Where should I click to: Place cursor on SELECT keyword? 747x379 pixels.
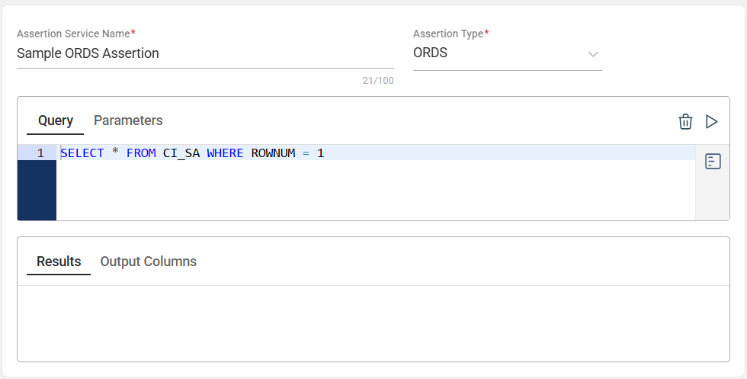coord(82,153)
